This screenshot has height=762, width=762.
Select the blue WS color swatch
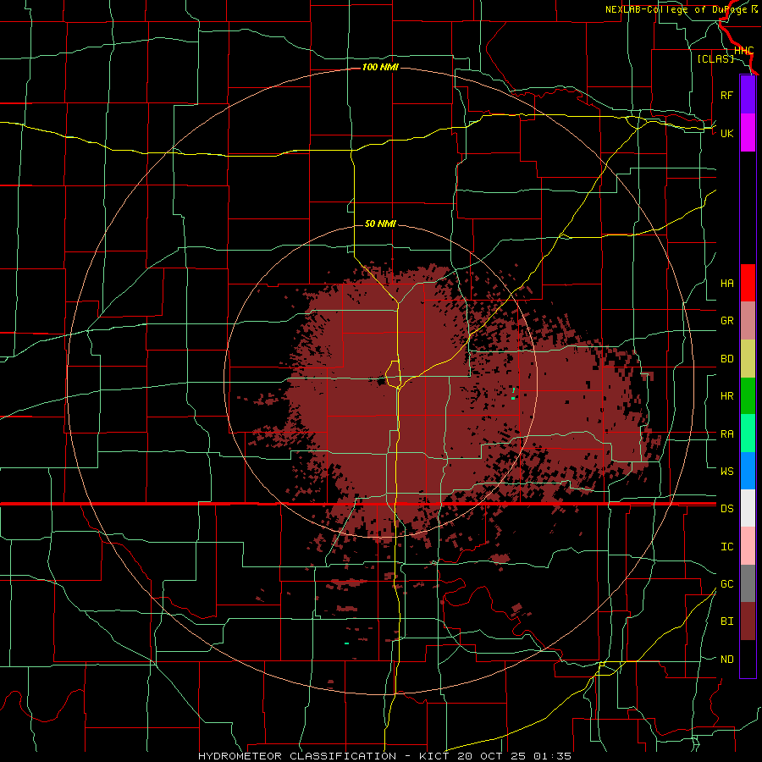click(748, 471)
